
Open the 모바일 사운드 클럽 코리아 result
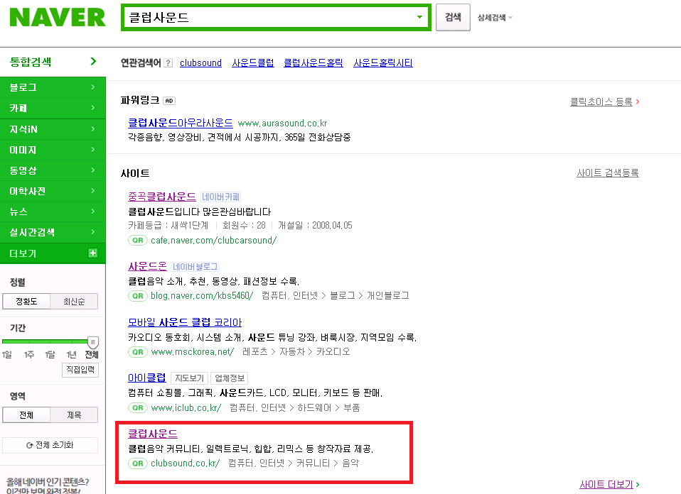[x=185, y=322]
